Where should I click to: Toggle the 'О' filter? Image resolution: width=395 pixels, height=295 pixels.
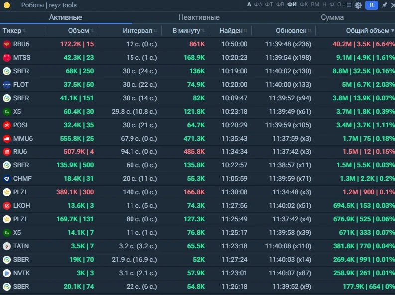[x=339, y=5]
